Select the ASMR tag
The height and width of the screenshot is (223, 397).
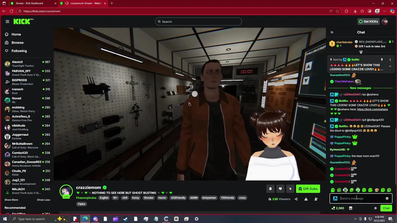(x=194, y=198)
